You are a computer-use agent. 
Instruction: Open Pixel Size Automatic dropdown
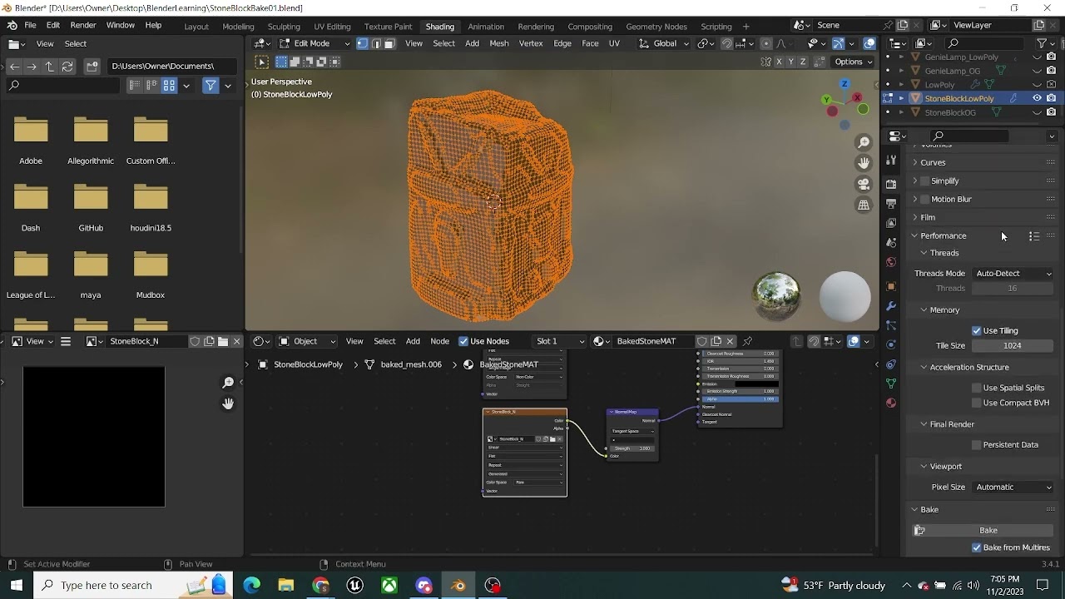coord(1013,488)
